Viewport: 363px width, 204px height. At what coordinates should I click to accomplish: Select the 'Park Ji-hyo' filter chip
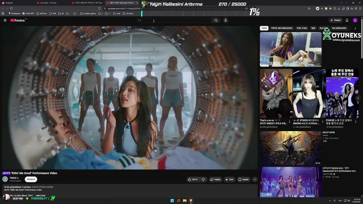pyautogui.click(x=302, y=28)
